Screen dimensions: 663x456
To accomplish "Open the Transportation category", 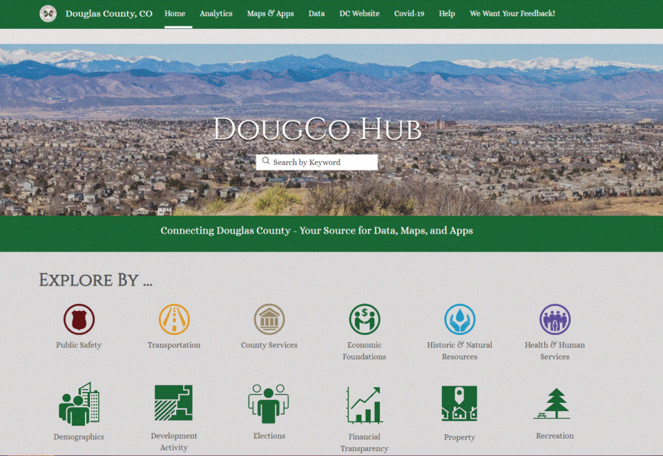I will click(173, 319).
